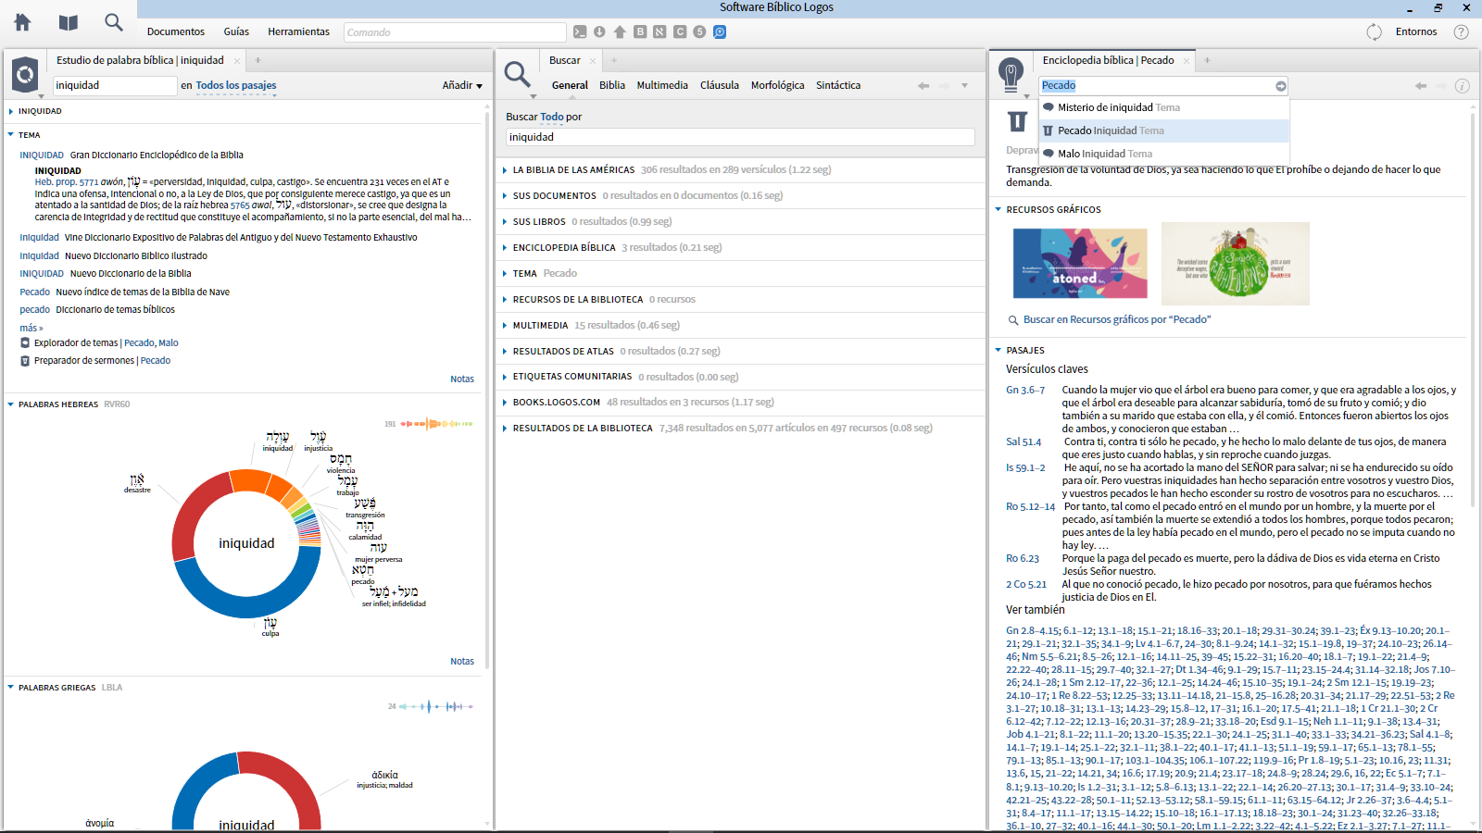Expand La Biblia de las Américas results
Screen dimensions: 1482x833
click(505, 170)
